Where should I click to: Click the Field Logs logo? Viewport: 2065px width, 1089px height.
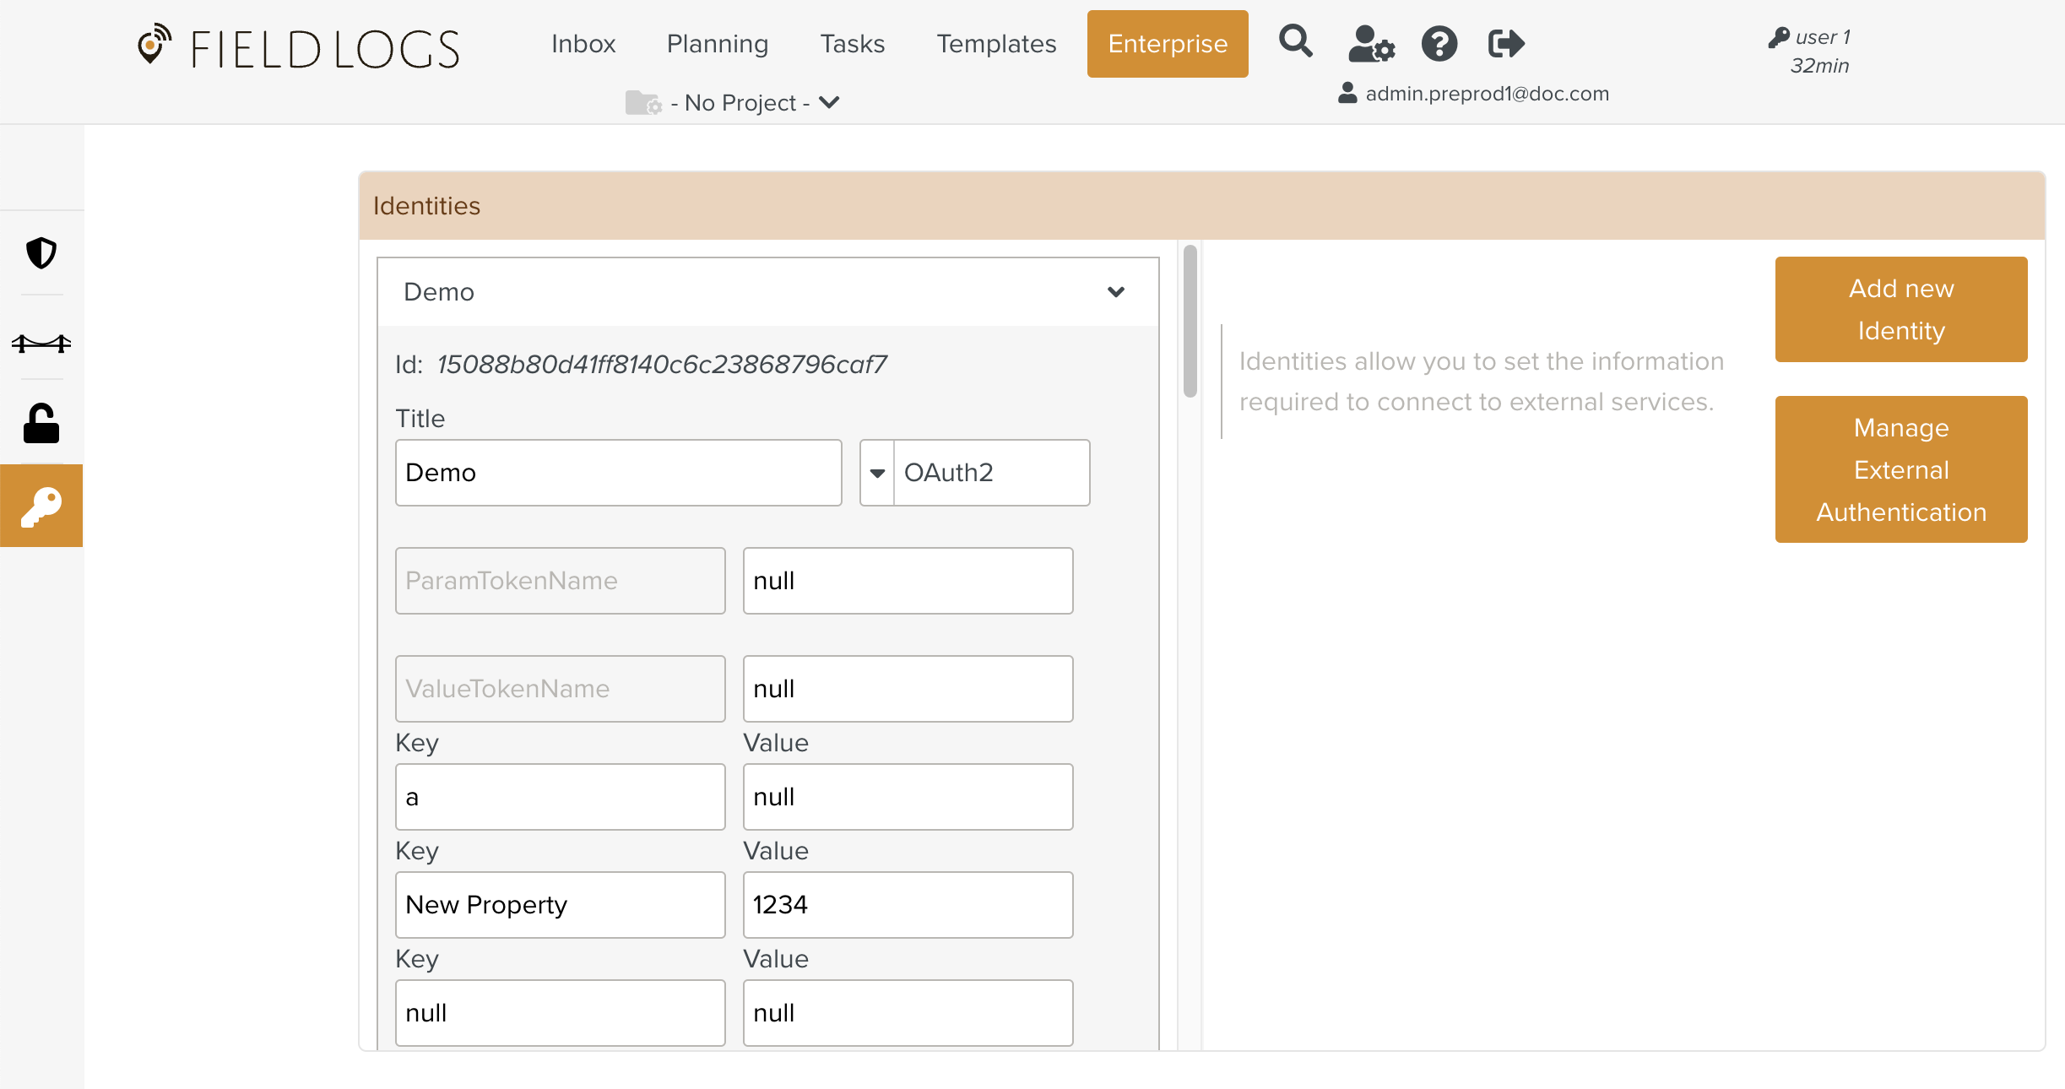(x=299, y=47)
